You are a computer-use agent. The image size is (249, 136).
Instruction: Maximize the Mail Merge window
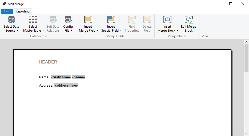pyautogui.click(x=231, y=4)
